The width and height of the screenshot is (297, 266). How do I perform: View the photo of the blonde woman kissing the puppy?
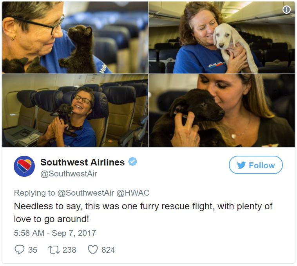[222, 110]
